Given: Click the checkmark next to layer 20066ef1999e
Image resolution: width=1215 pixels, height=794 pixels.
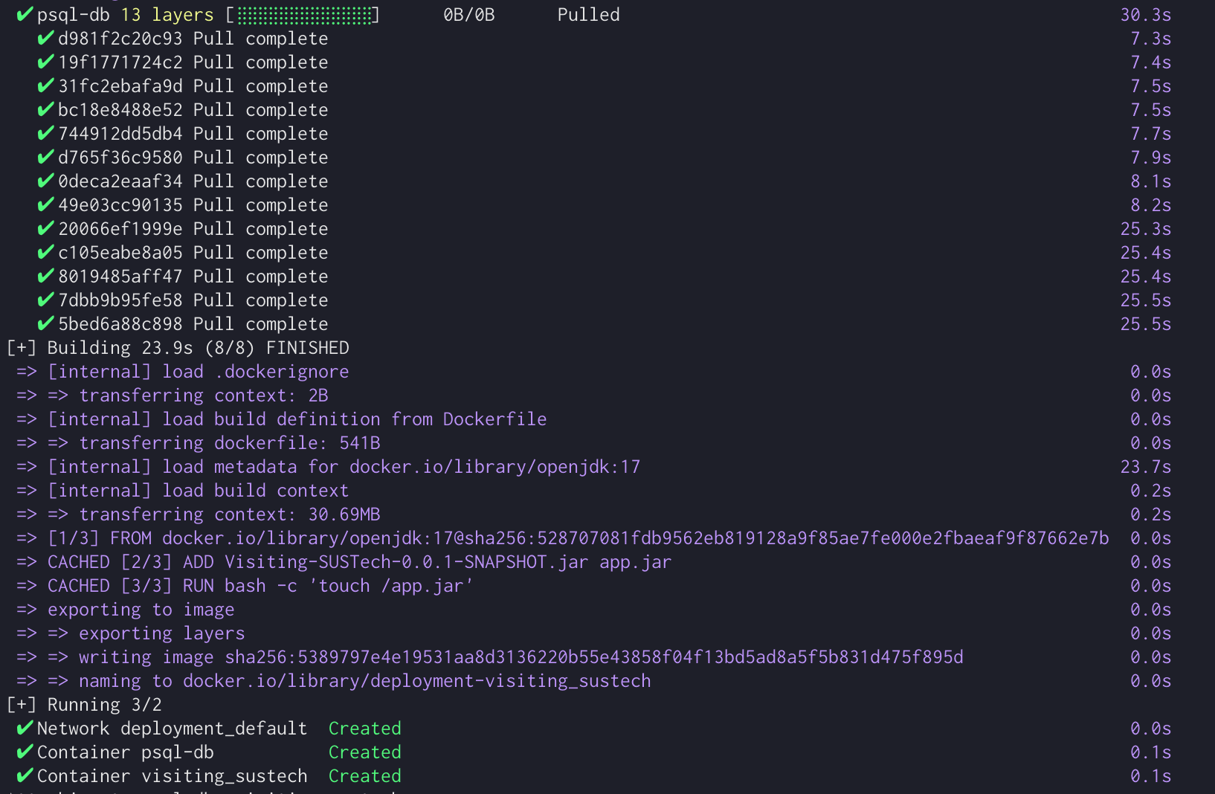Looking at the screenshot, I should (x=45, y=229).
